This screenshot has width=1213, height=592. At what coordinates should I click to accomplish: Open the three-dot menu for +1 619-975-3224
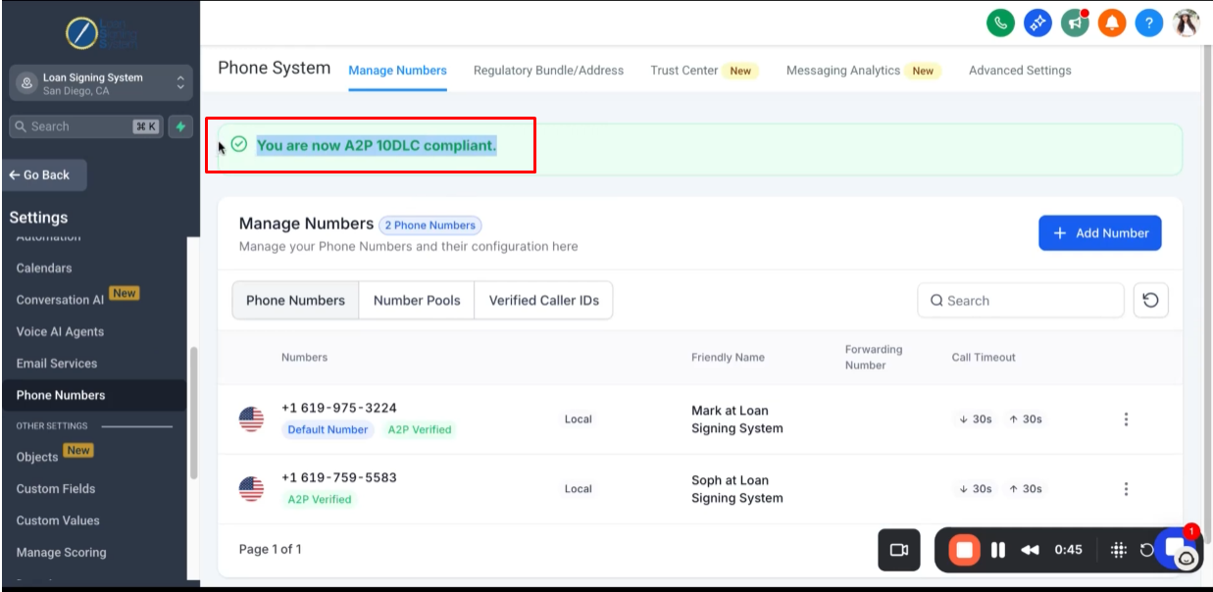point(1126,419)
